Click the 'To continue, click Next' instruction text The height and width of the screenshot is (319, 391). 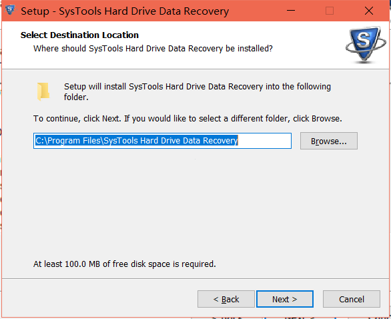click(187, 119)
